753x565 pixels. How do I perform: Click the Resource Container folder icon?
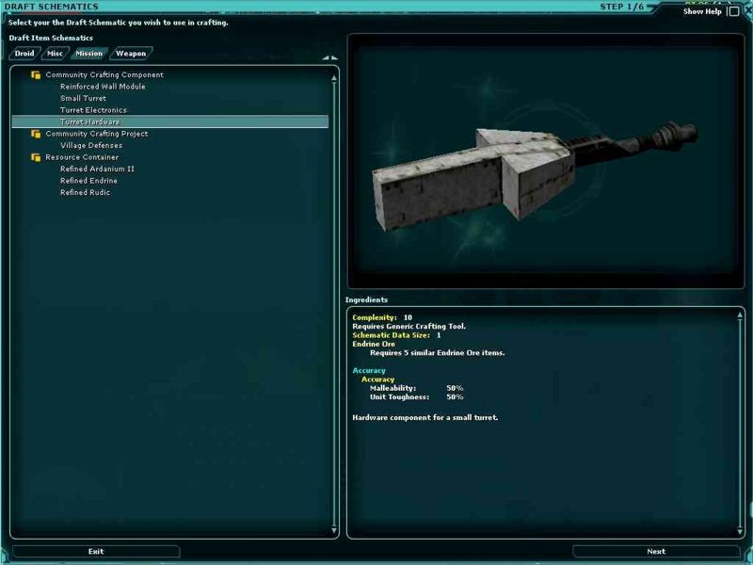(36, 157)
